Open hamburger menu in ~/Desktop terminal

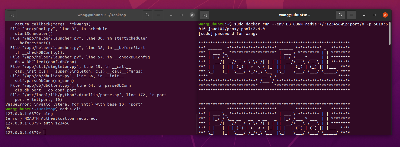[x=158, y=15]
